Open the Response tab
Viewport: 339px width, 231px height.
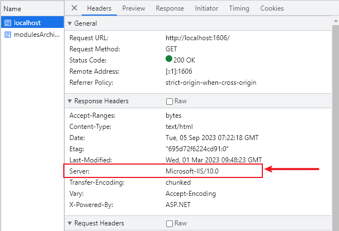coord(170,8)
